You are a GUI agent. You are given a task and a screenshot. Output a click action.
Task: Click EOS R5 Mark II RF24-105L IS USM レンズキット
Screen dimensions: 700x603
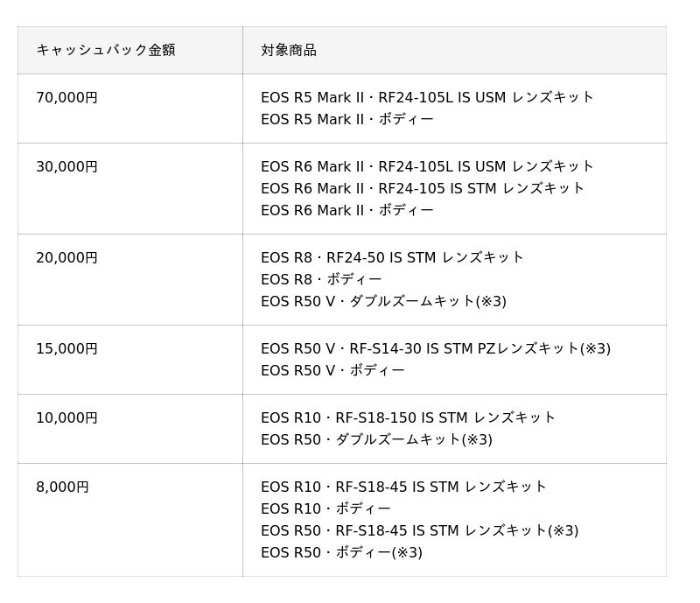coord(427,97)
